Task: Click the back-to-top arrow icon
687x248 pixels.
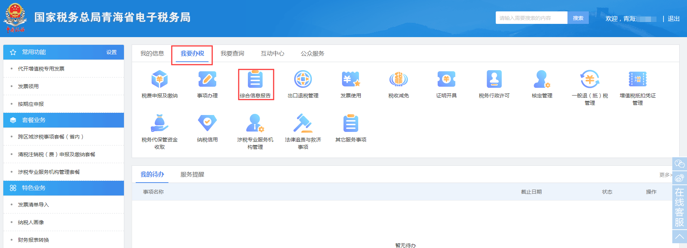Action: click(680, 237)
